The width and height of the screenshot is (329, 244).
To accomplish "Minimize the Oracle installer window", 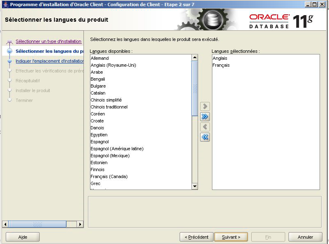I will click(308, 4).
